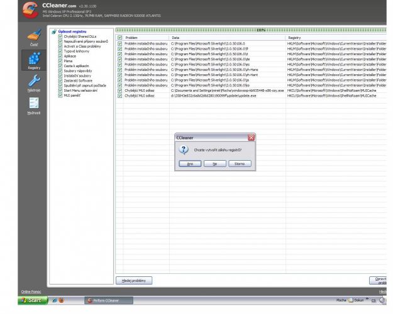Image resolution: width=393 pixels, height=314 pixels.
Task: Click the CCleaner logo in header
Action: pyautogui.click(x=30, y=10)
